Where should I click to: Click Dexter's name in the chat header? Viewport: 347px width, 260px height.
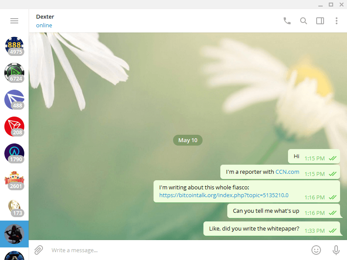(x=45, y=17)
